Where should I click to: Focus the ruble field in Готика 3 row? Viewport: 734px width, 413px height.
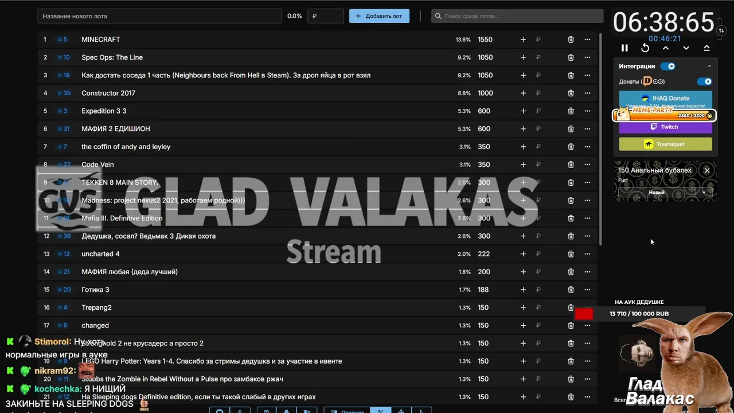point(546,290)
